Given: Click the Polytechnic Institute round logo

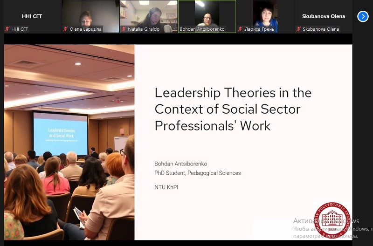Looking at the screenshot, I should (x=332, y=220).
